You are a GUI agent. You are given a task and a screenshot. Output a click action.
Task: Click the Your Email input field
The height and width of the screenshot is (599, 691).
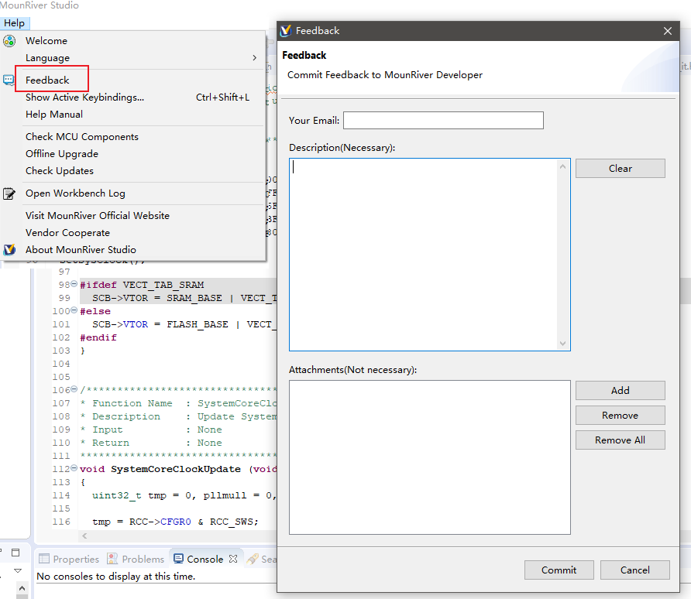coord(443,121)
